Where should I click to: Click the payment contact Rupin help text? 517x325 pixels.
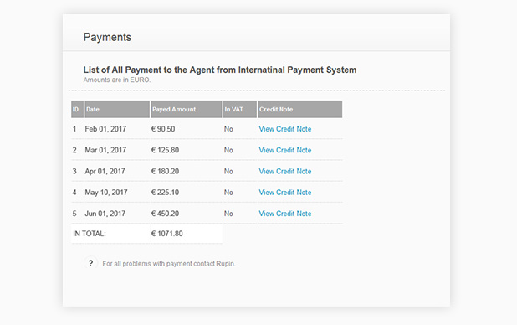pyautogui.click(x=169, y=264)
